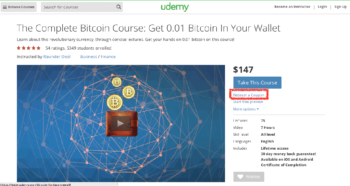
Task: Play the course preview video
Action: click(x=120, y=123)
